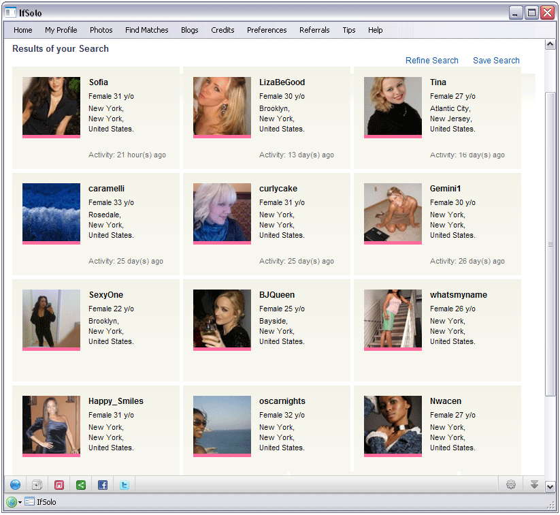Open Tina's profile photo
The height and width of the screenshot is (515, 560).
point(393,106)
